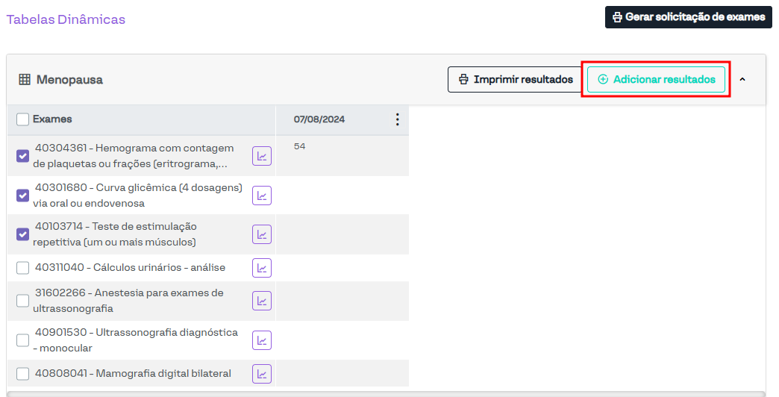Click the result value 54 cell

tap(300, 147)
